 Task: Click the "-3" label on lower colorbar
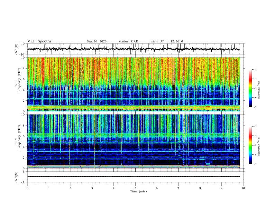click(x=255, y=127)
